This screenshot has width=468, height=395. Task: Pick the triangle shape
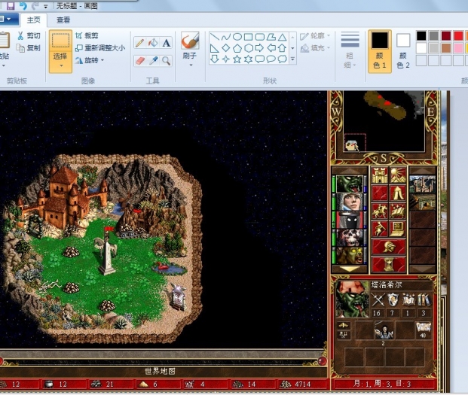tap(283, 37)
